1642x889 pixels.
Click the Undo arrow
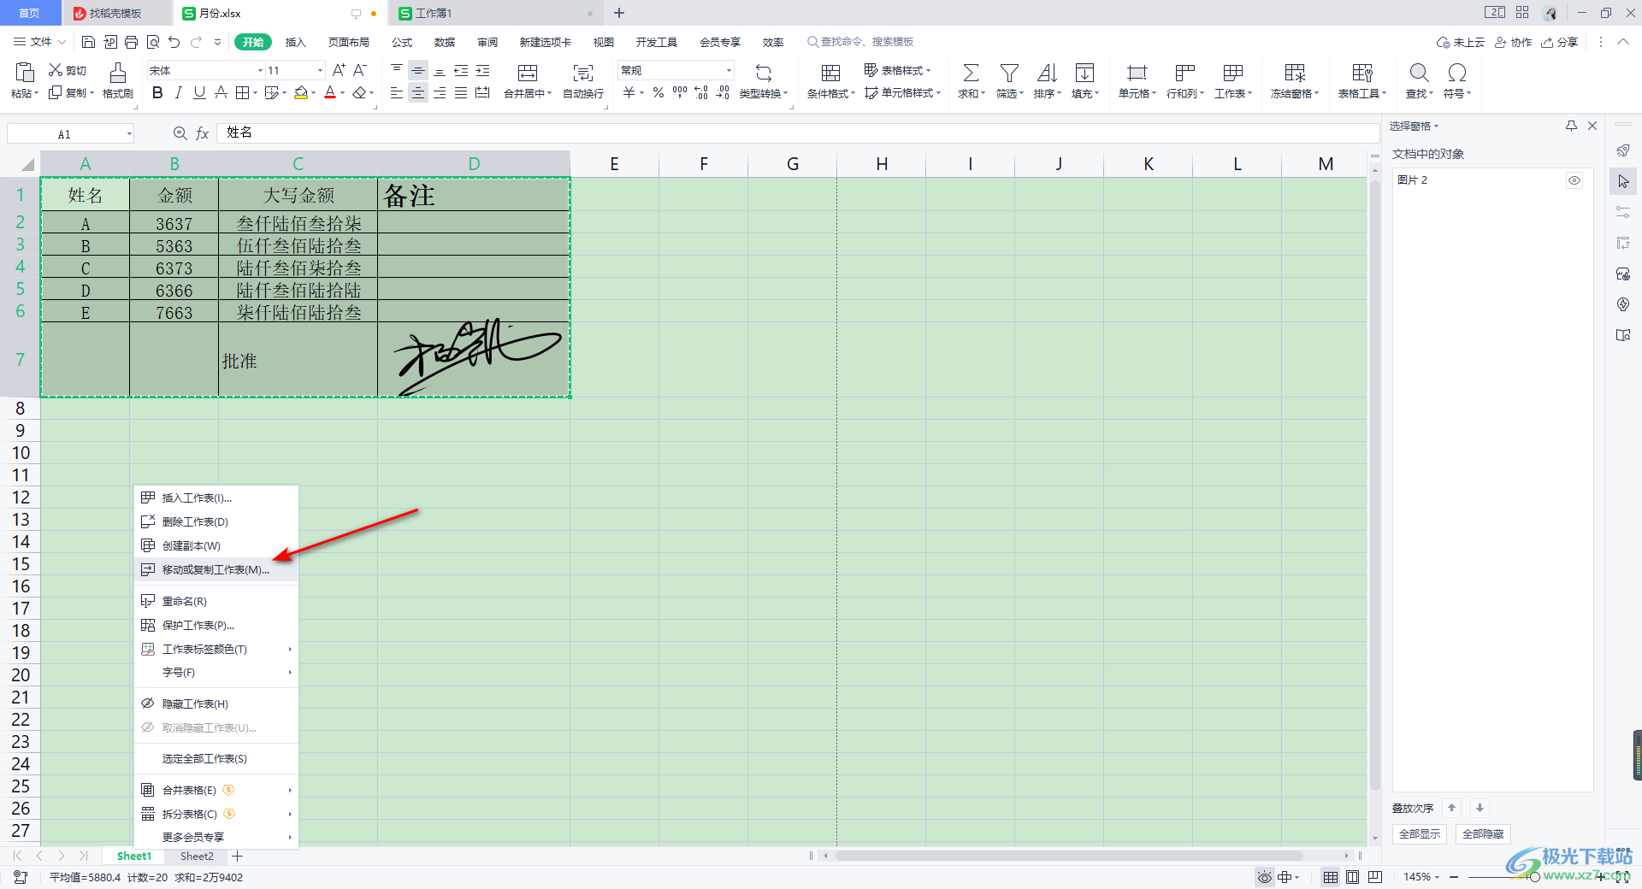coord(174,42)
